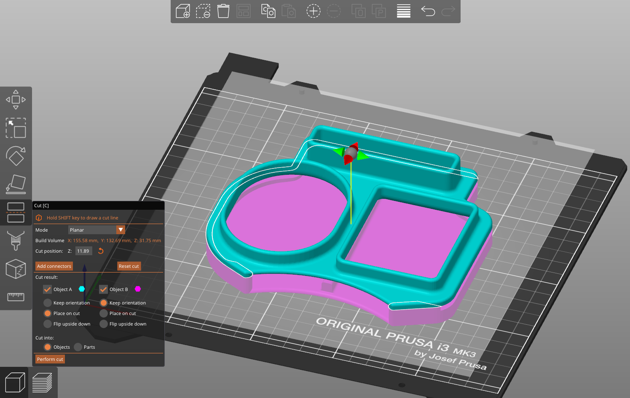Redo the last action
This screenshot has width=630, height=398.
coord(448,11)
